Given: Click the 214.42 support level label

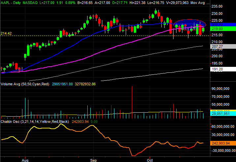Looking at the screenshot, I should coord(6,33).
